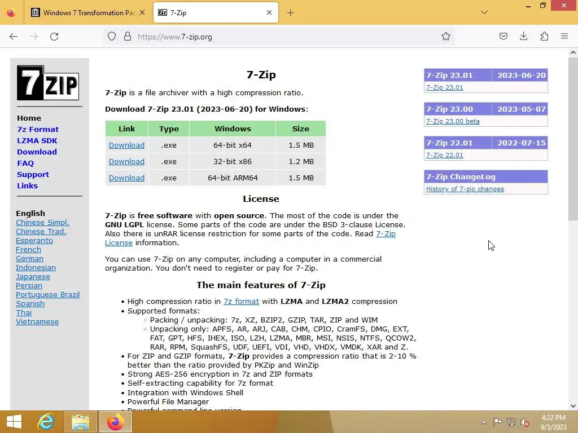Click the Firefox View icon in tab bar
Image resolution: width=578 pixels, height=433 pixels.
pos(11,13)
